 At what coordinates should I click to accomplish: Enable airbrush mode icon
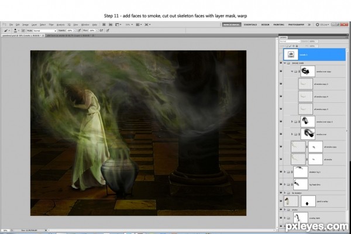[x=102, y=30]
